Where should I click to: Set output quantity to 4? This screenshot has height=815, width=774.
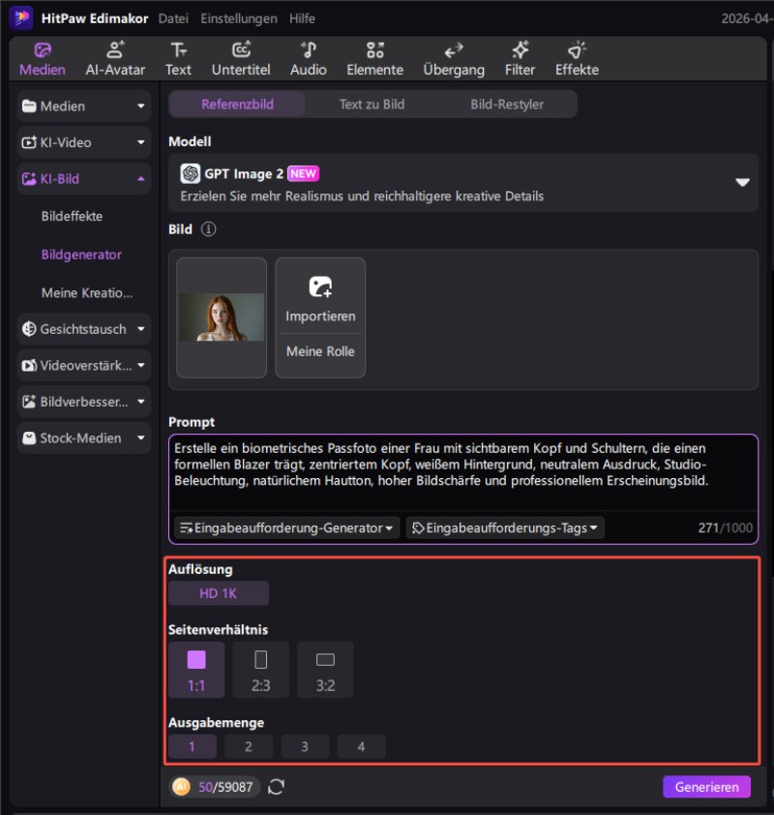tap(362, 746)
